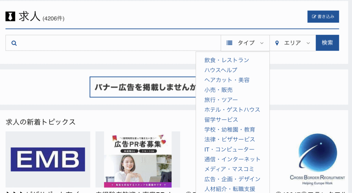
Task: Click the necktie job category icon
Action: (x=10, y=16)
